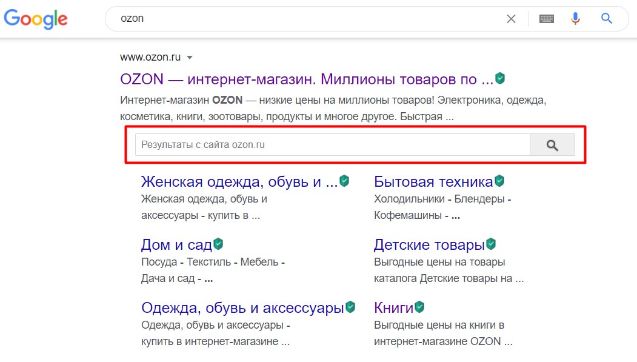Click description Выгодные цены на книги
637x362 pixels.
coord(443,333)
